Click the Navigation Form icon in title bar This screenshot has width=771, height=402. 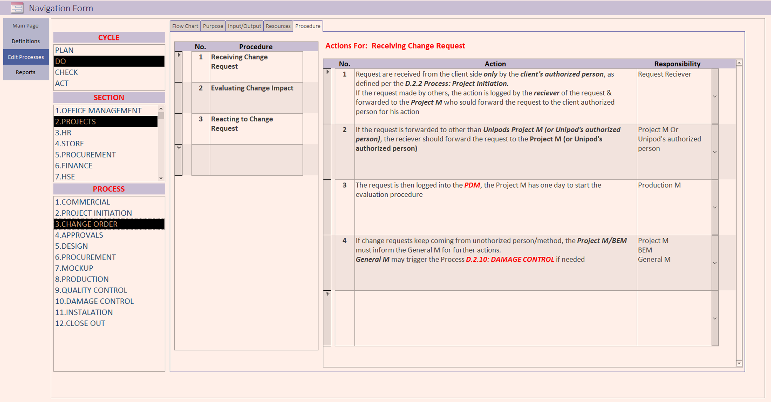[x=17, y=8]
